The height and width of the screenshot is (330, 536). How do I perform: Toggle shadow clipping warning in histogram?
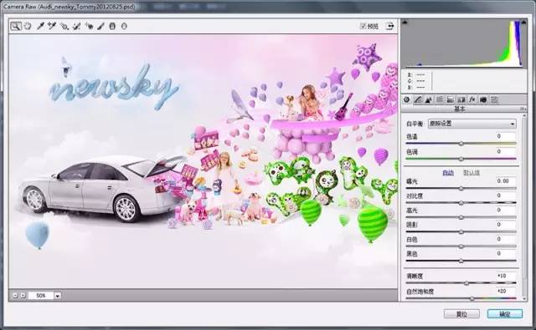(x=405, y=23)
